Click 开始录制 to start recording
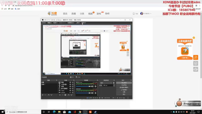202x114 pixels. tap(124, 85)
